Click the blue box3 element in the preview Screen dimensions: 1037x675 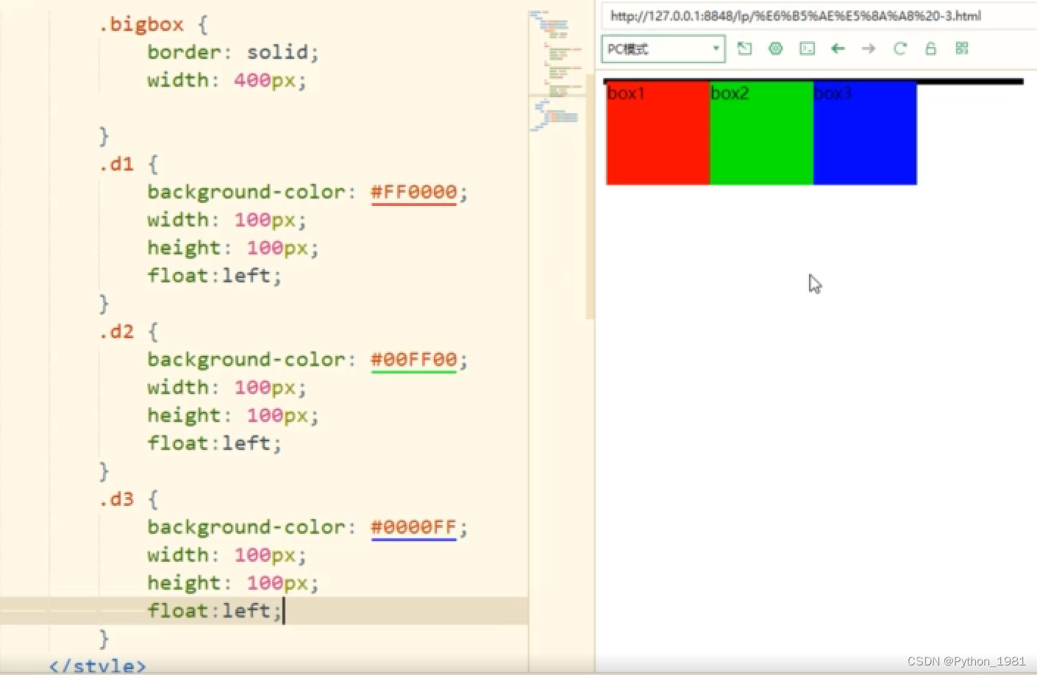tap(864, 132)
